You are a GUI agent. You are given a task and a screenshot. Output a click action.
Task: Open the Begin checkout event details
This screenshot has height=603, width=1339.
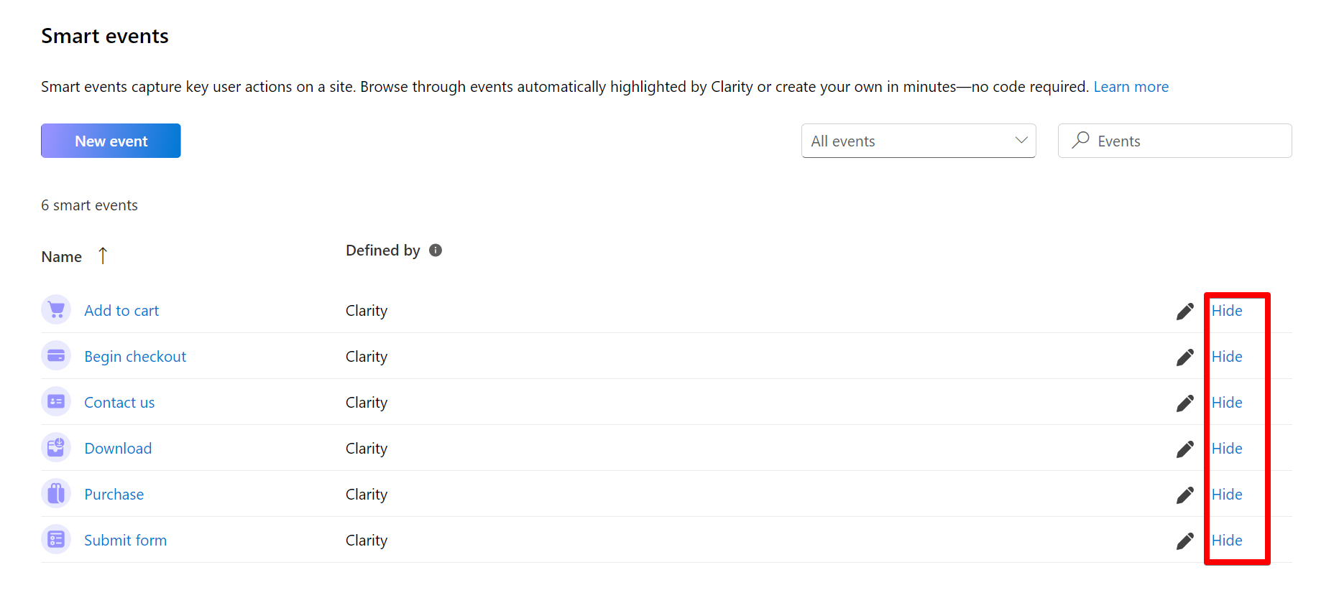click(135, 355)
